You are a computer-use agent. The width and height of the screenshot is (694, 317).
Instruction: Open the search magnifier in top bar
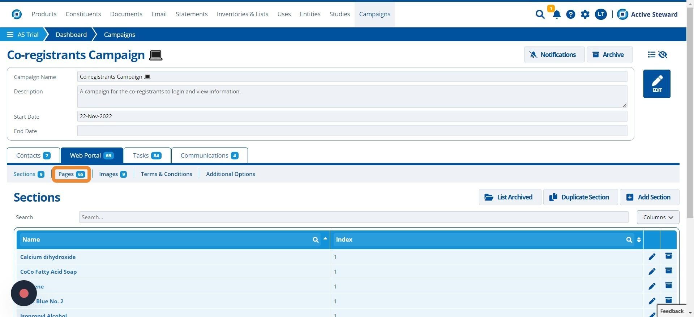click(540, 14)
